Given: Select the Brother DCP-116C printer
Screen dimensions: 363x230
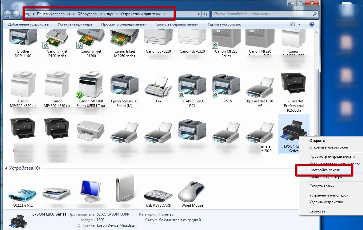Looking at the screenshot, I should 23,44.
